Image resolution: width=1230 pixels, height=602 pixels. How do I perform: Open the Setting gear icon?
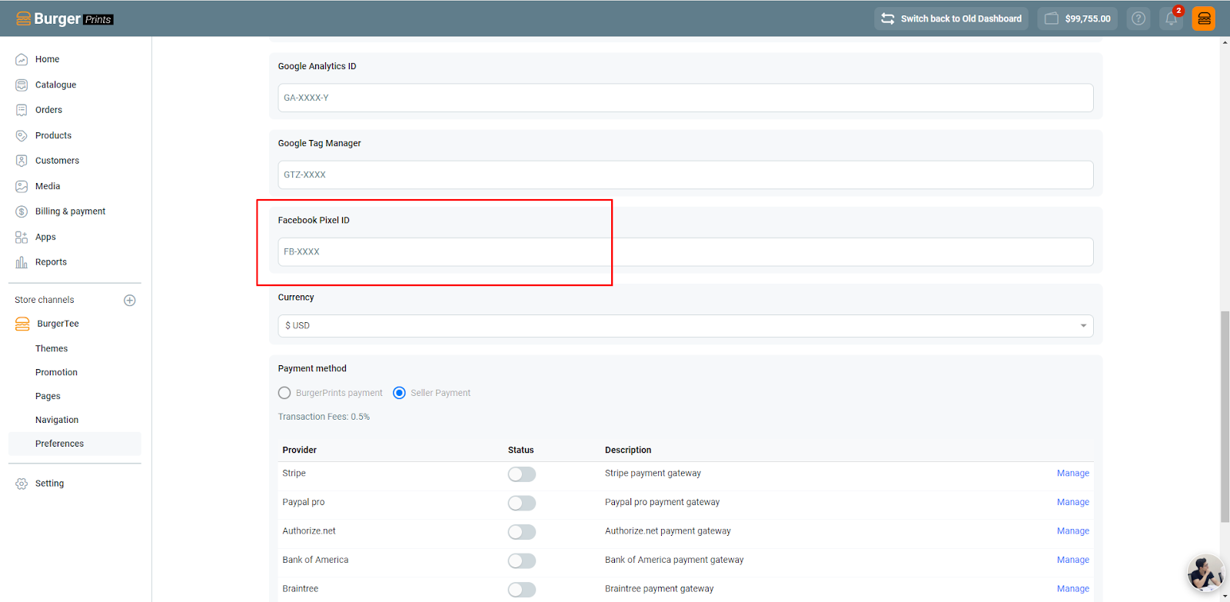coord(22,484)
